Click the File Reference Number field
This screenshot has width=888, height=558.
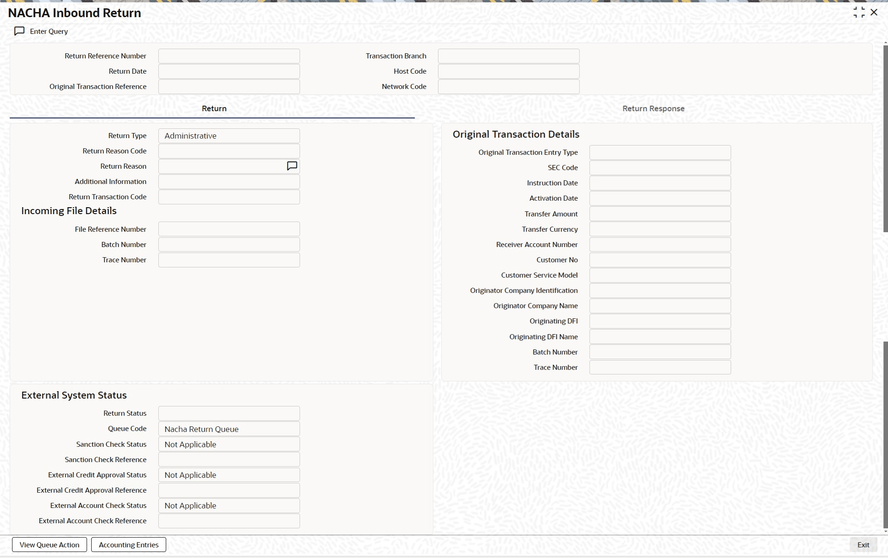(229, 229)
